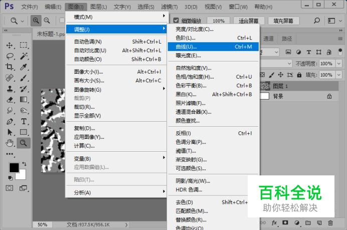Toggle pixel layer filter icon
347x230 pixels.
(288, 52)
